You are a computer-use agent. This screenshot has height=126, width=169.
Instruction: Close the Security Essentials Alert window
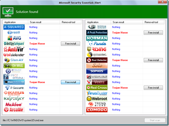[163, 2]
